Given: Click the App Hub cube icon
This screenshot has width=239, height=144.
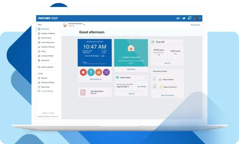Looking at the screenshot, I should (39, 78).
